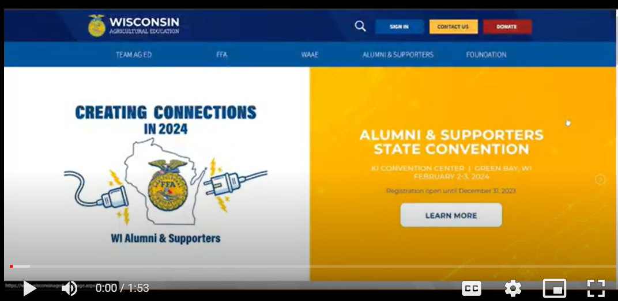Click the CONTACT US button
This screenshot has height=301, width=618.
pos(453,26)
